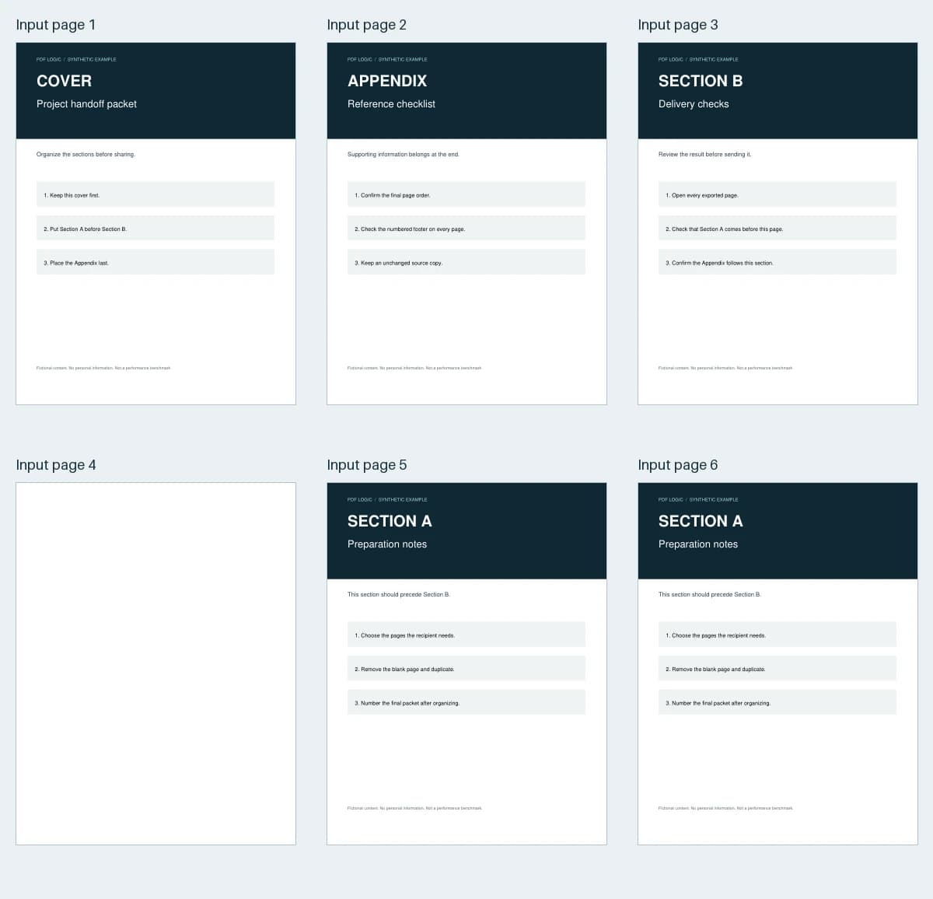Click "Preparation notes" on input page 6

point(698,544)
